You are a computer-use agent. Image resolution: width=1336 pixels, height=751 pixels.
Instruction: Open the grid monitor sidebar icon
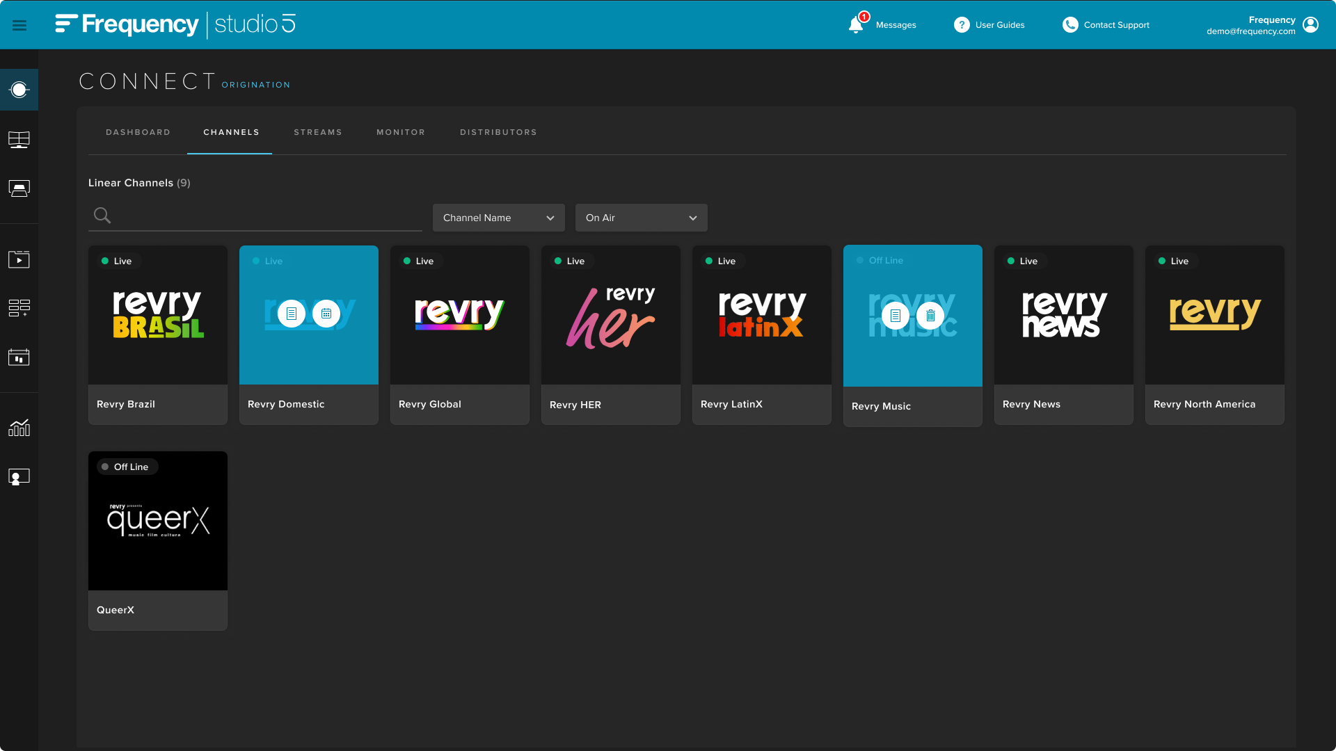point(19,140)
